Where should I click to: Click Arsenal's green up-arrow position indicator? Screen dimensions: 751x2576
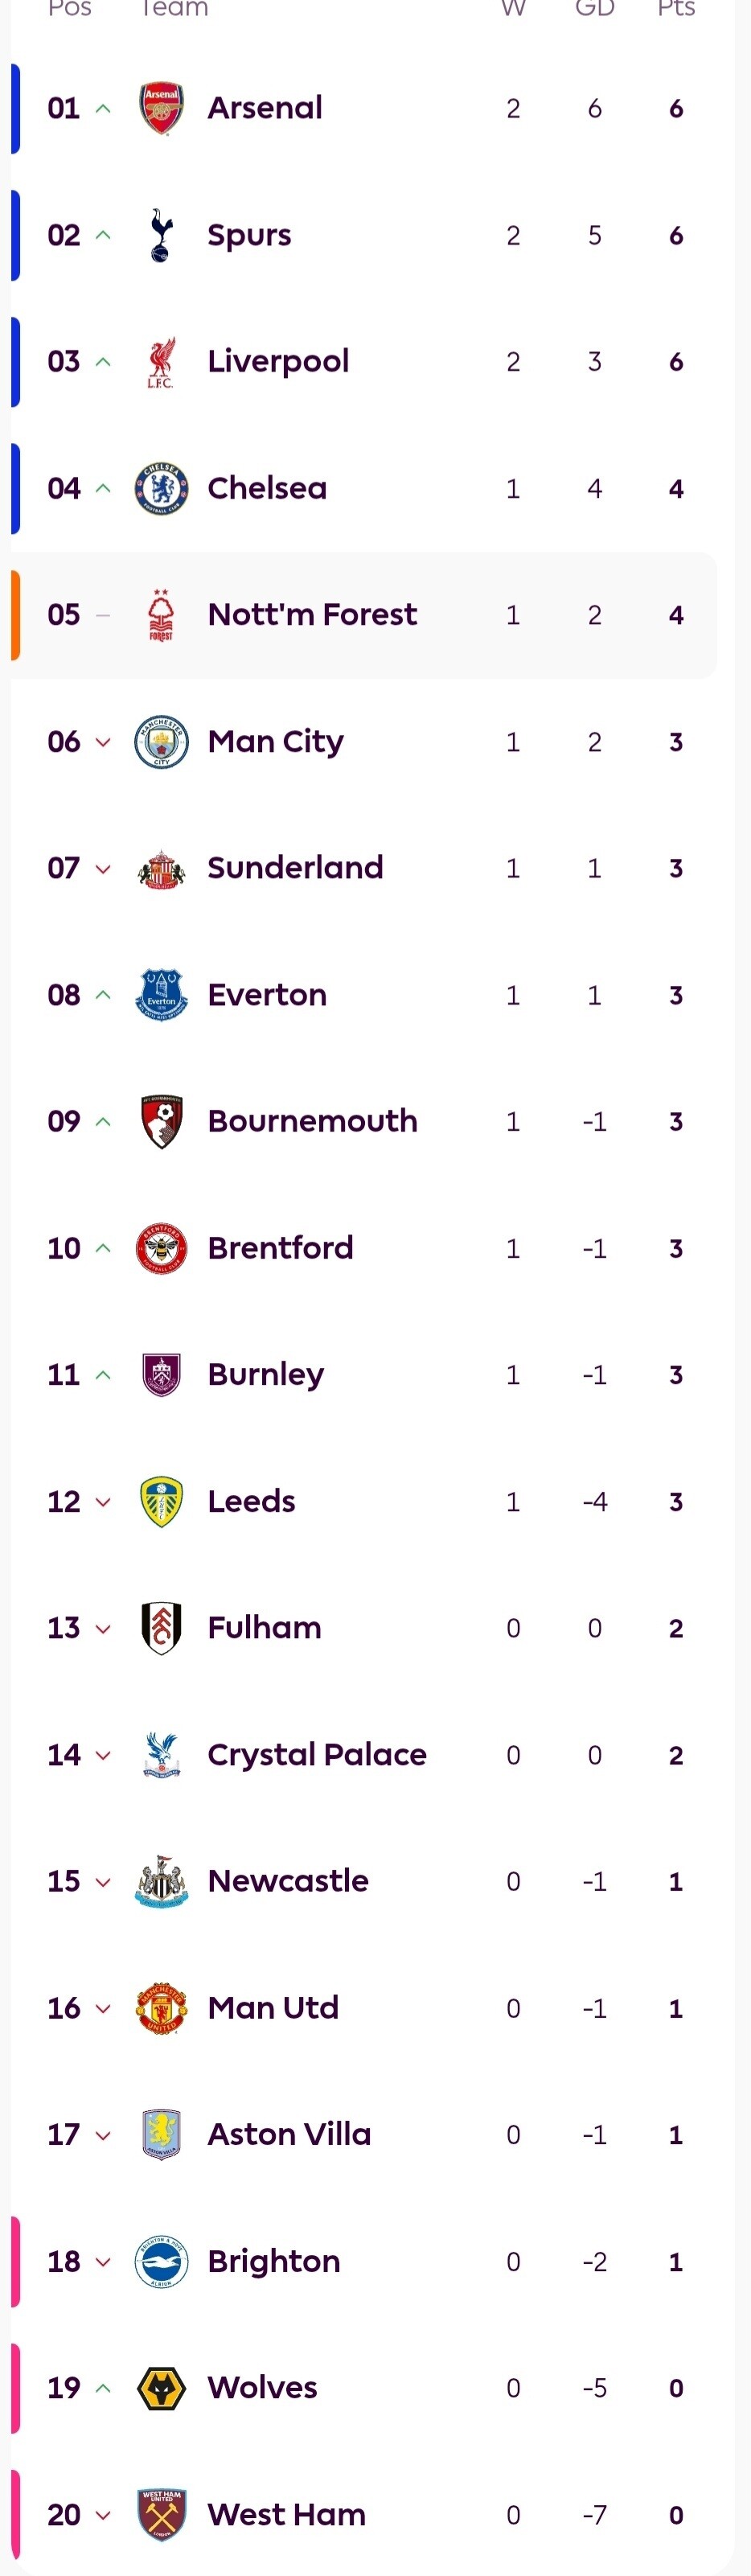[103, 108]
